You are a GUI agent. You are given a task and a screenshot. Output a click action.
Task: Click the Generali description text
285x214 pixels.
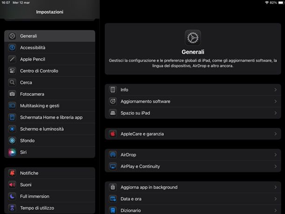193,63
